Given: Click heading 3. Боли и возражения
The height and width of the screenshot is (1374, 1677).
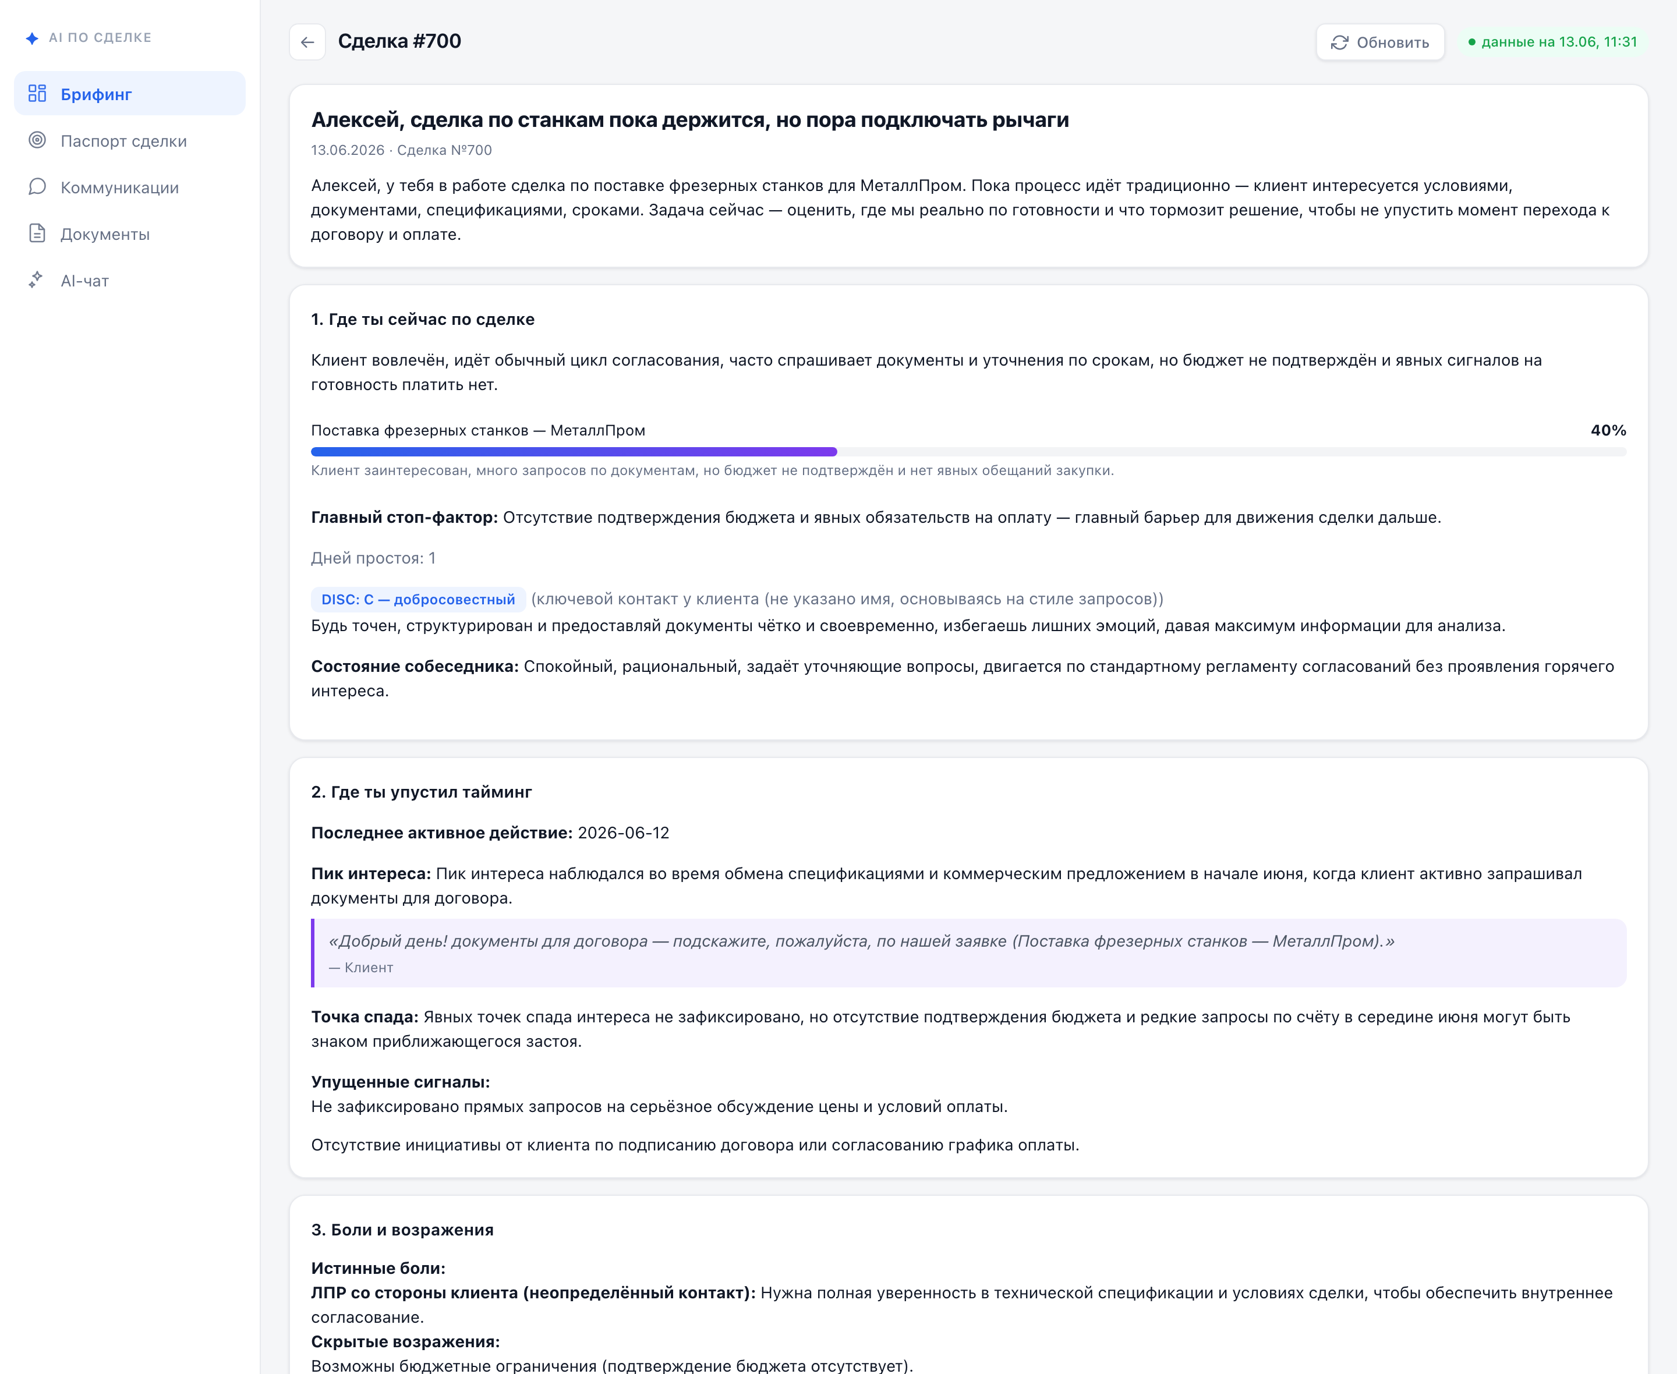Looking at the screenshot, I should pyautogui.click(x=402, y=1230).
